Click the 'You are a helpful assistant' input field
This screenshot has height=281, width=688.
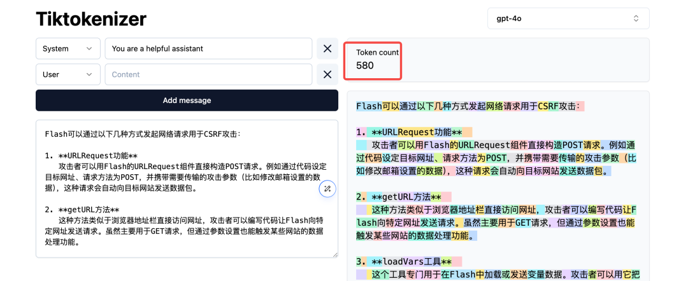tap(208, 48)
